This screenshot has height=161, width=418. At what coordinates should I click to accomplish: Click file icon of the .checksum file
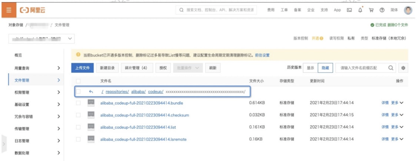[x=91, y=115]
